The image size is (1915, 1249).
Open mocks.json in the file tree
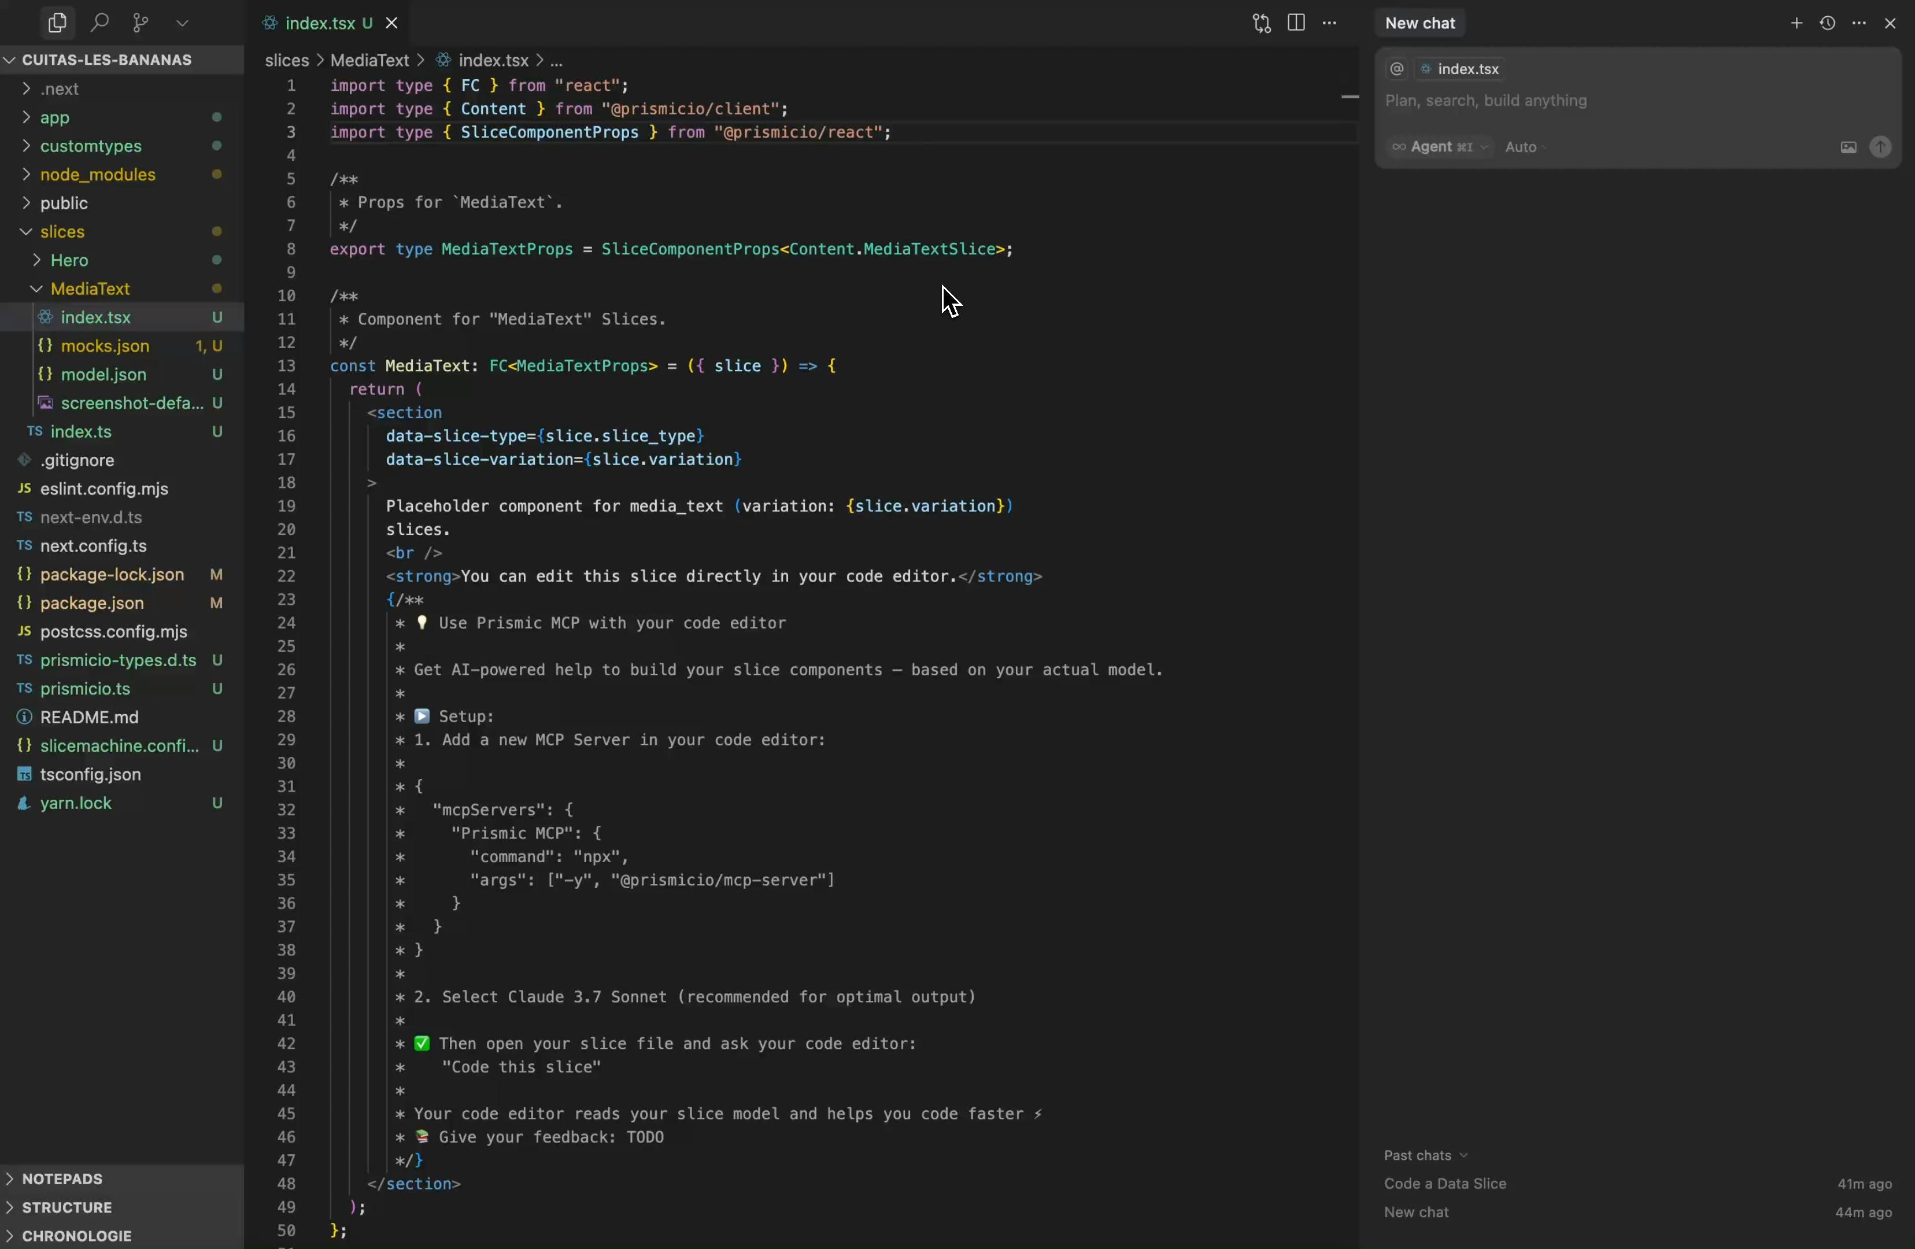tap(105, 347)
